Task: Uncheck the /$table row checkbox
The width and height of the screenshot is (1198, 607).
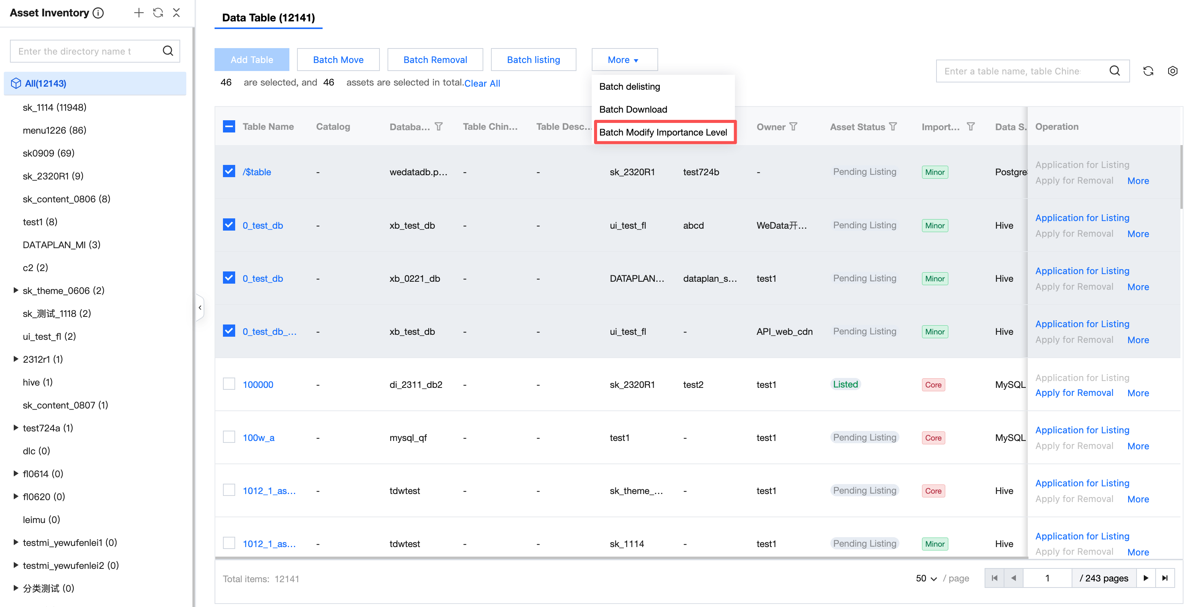Action: click(x=229, y=172)
